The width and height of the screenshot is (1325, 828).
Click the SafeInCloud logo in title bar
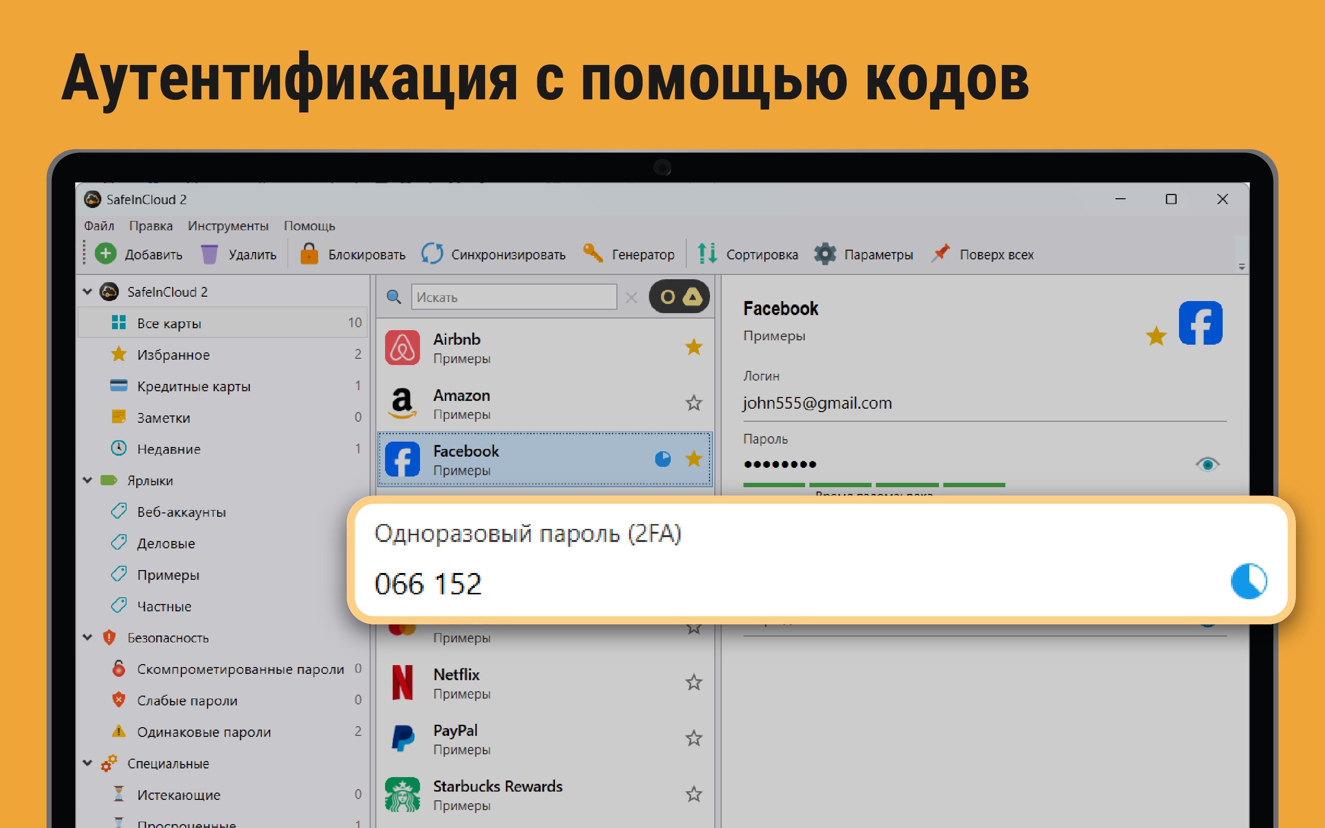point(92,199)
